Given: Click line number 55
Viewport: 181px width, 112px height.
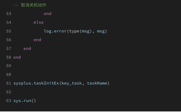Looking at the screenshot, I should click(x=9, y=31).
